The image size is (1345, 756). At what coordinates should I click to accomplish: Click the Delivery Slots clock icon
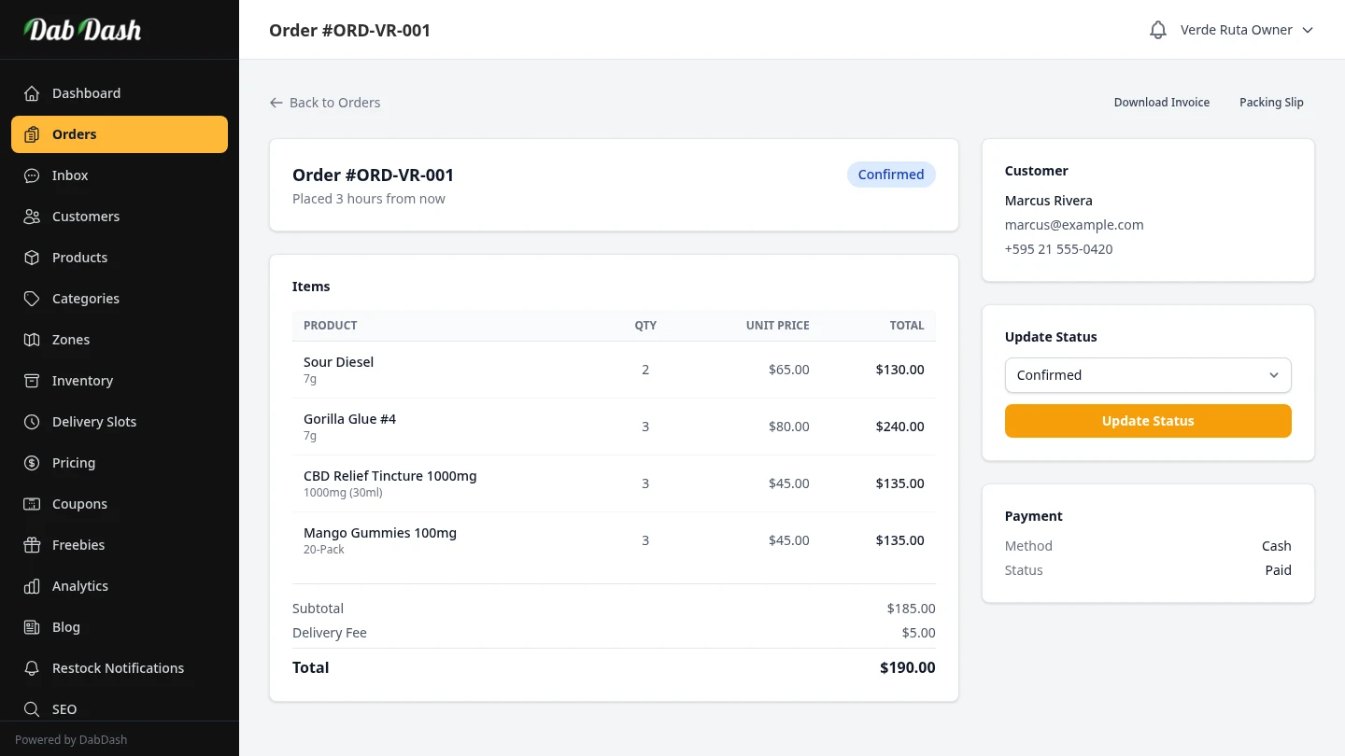tap(32, 422)
